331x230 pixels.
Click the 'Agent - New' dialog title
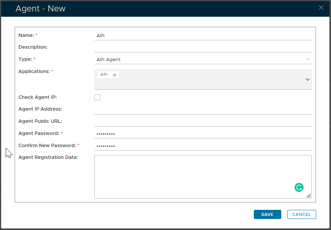coord(40,8)
